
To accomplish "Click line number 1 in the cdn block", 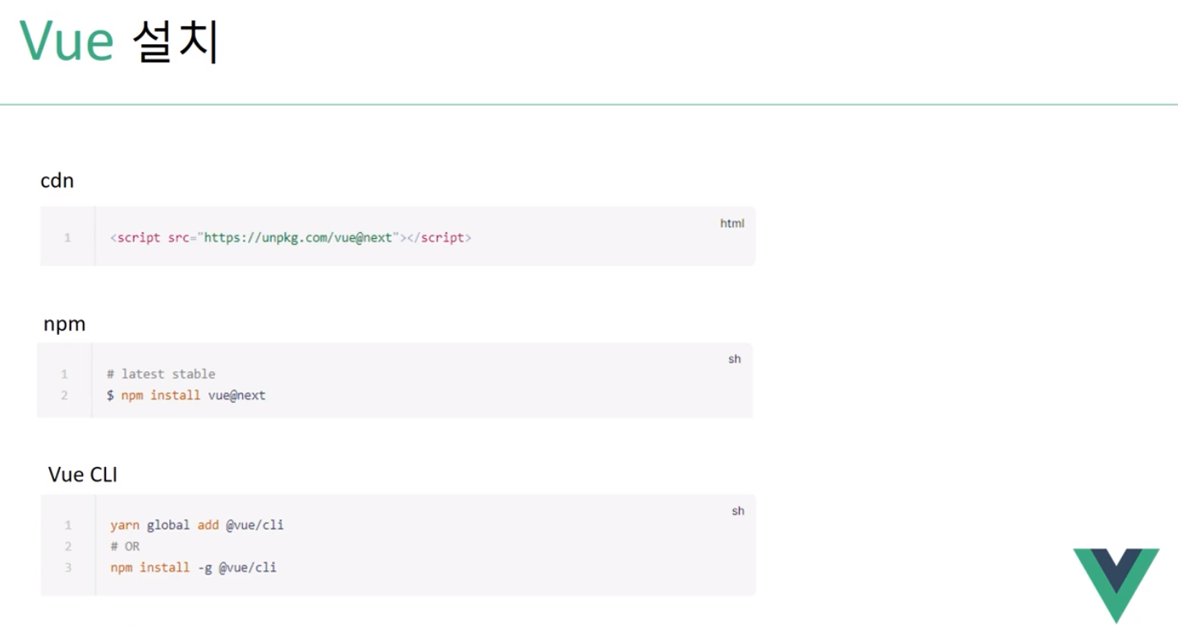I will 66,236.
